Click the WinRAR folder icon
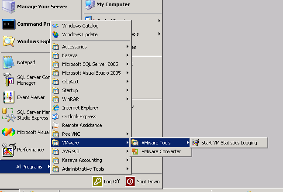 click(x=55, y=99)
